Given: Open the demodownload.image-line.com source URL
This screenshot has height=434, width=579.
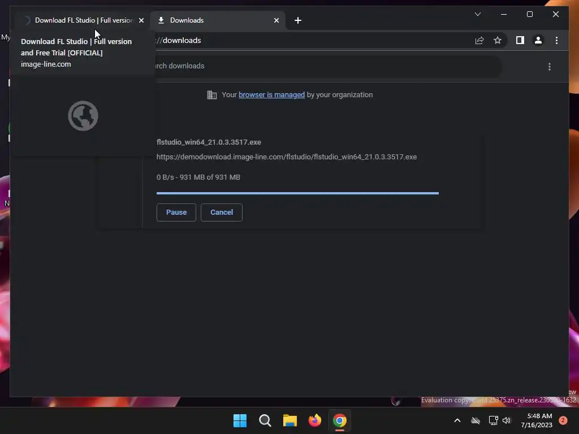Looking at the screenshot, I should (x=287, y=157).
